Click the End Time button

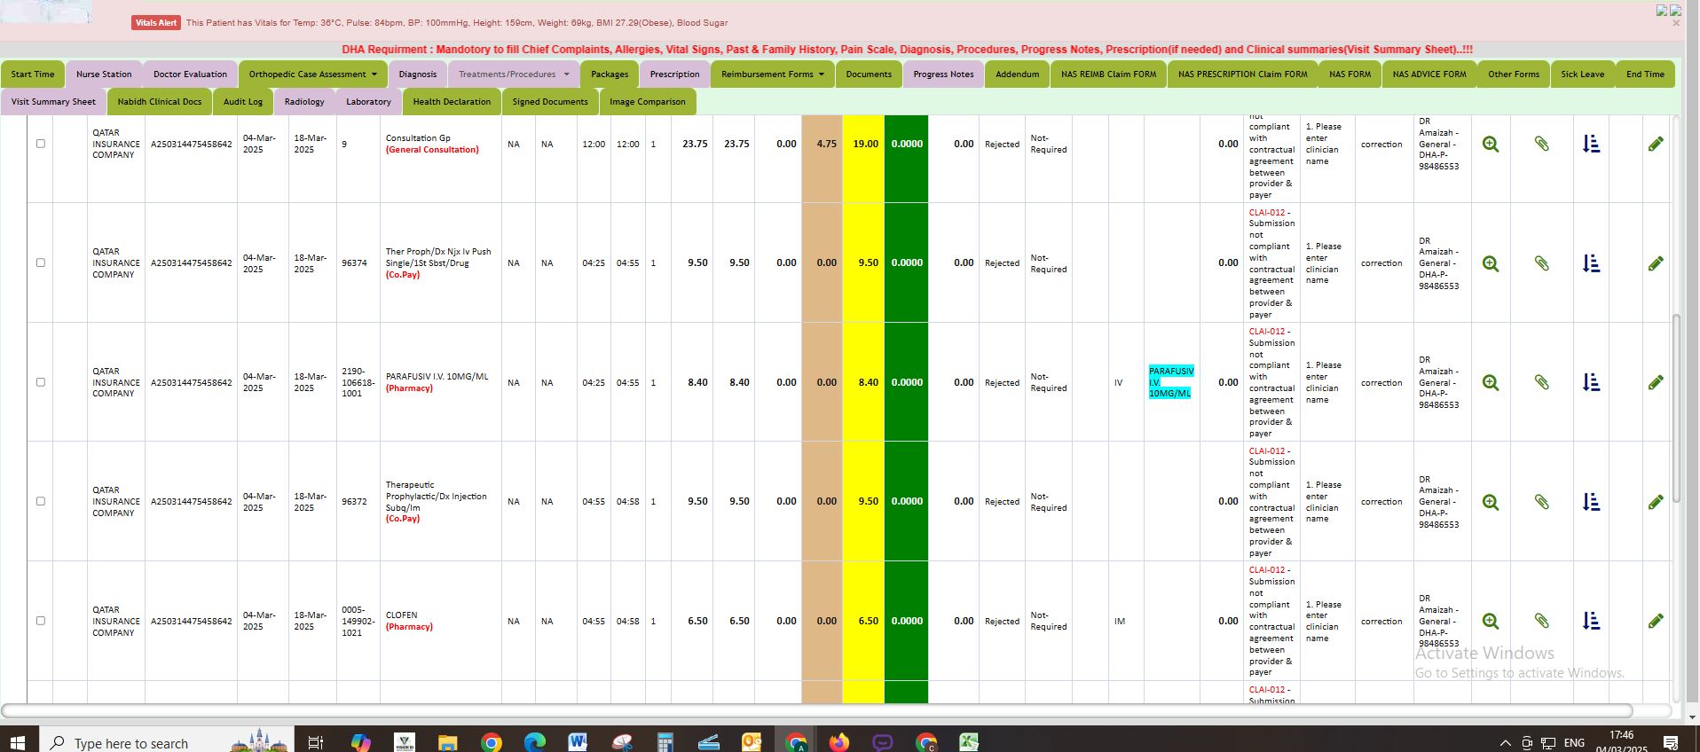pyautogui.click(x=1645, y=74)
